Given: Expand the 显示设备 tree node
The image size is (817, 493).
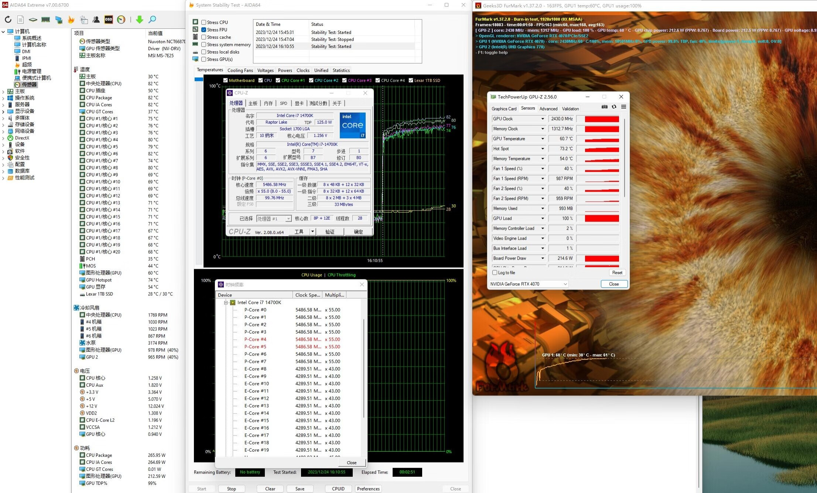Looking at the screenshot, I should (x=3, y=111).
